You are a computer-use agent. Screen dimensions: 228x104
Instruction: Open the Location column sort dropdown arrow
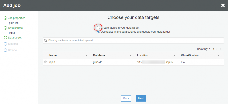(x=174, y=55)
